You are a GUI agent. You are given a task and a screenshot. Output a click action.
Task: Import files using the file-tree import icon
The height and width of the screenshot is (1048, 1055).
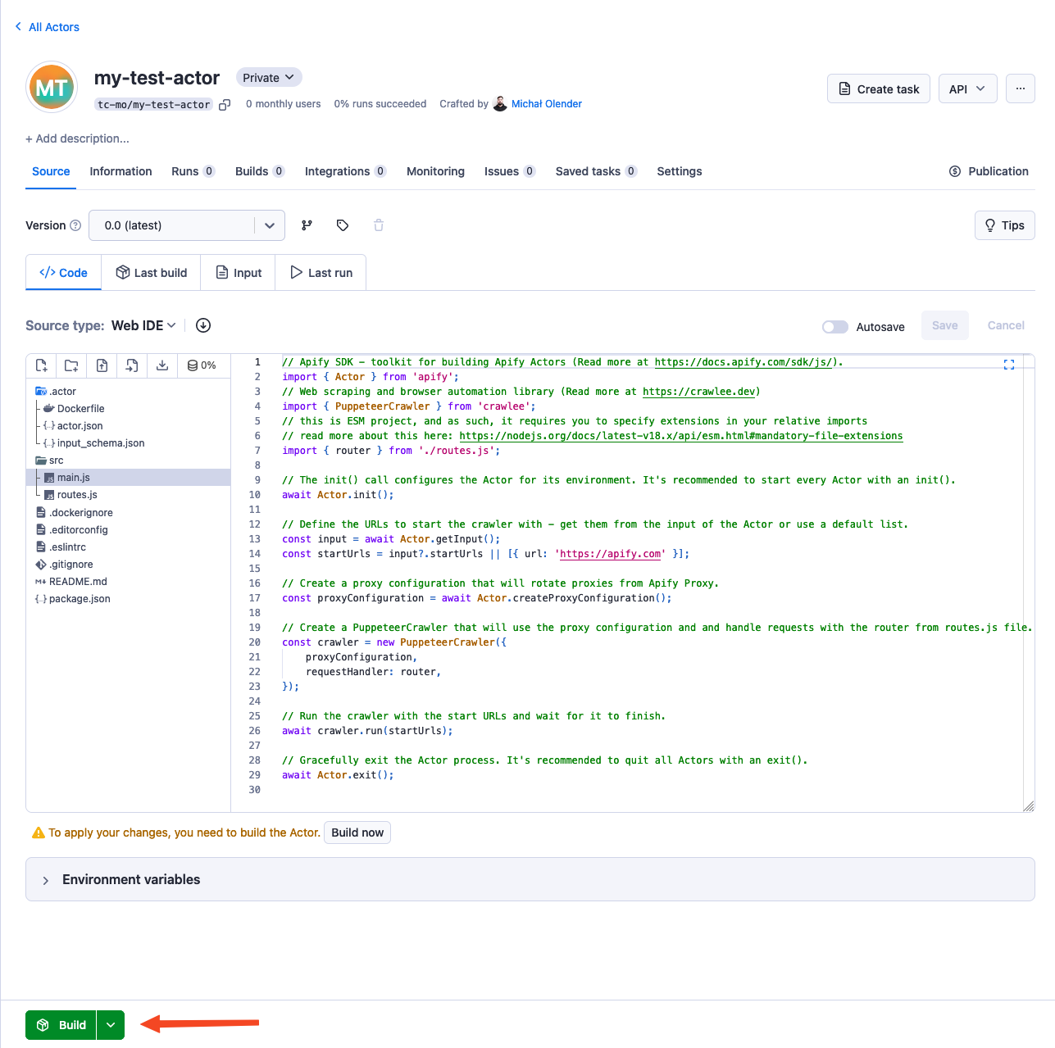click(x=131, y=365)
